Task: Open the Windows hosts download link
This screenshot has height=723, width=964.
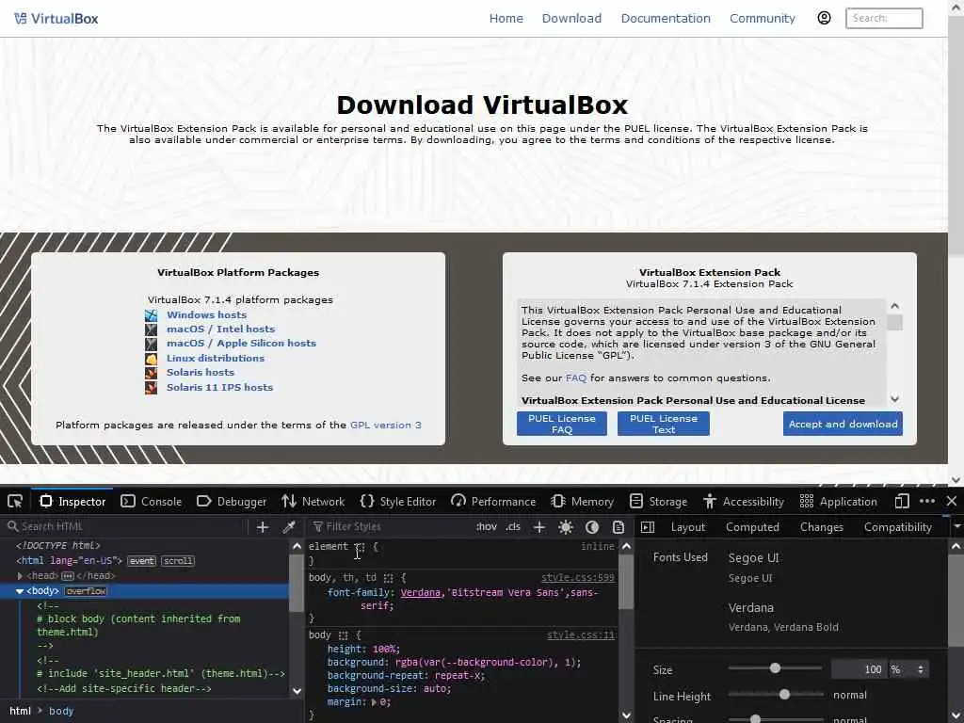Action: [206, 314]
